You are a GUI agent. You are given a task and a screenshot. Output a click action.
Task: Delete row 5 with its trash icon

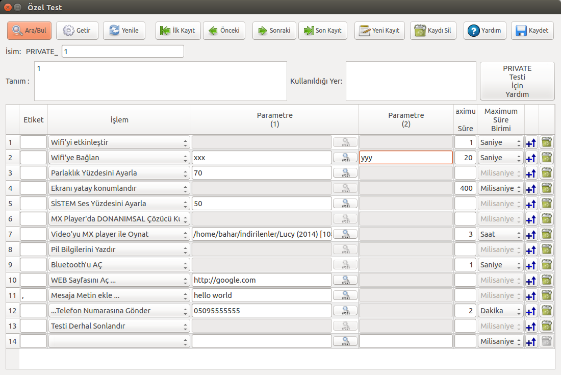(x=547, y=203)
